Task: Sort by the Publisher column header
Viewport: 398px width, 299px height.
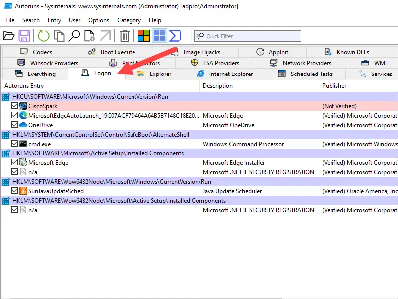Action: [x=358, y=86]
